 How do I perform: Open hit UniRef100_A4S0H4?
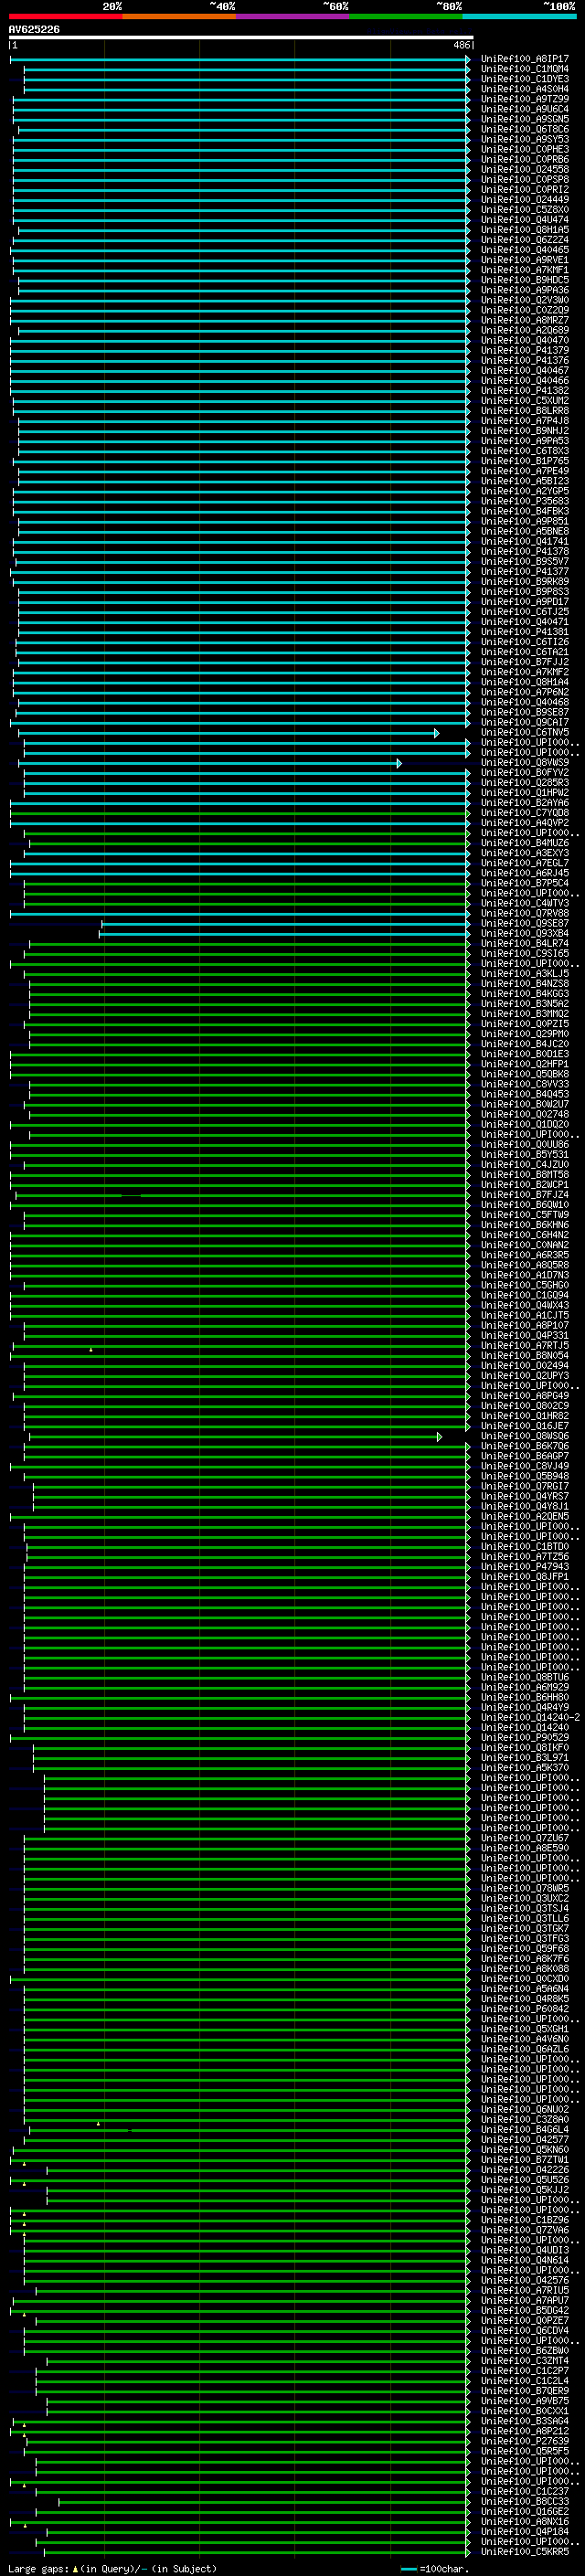[x=524, y=89]
